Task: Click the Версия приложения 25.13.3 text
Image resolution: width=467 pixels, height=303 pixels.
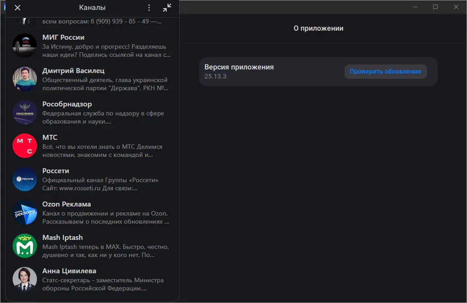Action: tap(239, 71)
